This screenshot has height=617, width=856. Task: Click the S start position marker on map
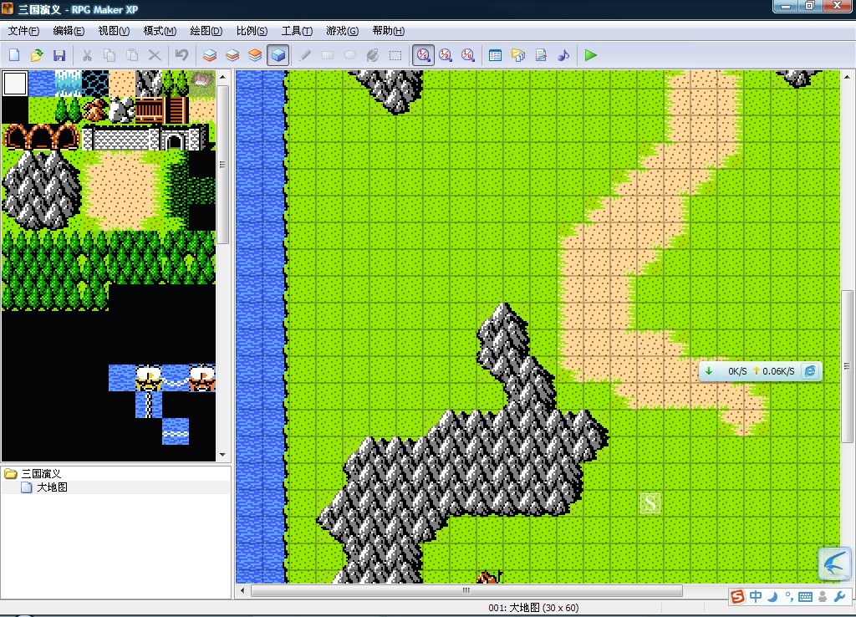click(650, 503)
